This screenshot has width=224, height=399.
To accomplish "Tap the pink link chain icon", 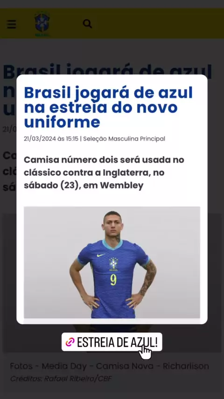I will click(x=70, y=342).
